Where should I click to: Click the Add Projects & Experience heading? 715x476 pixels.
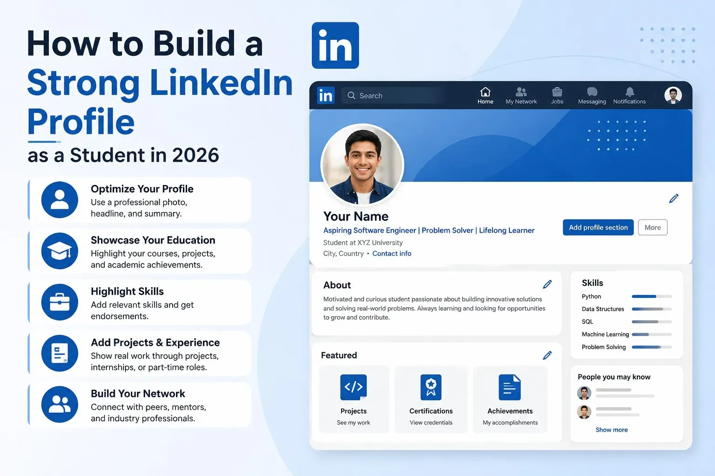click(x=155, y=343)
